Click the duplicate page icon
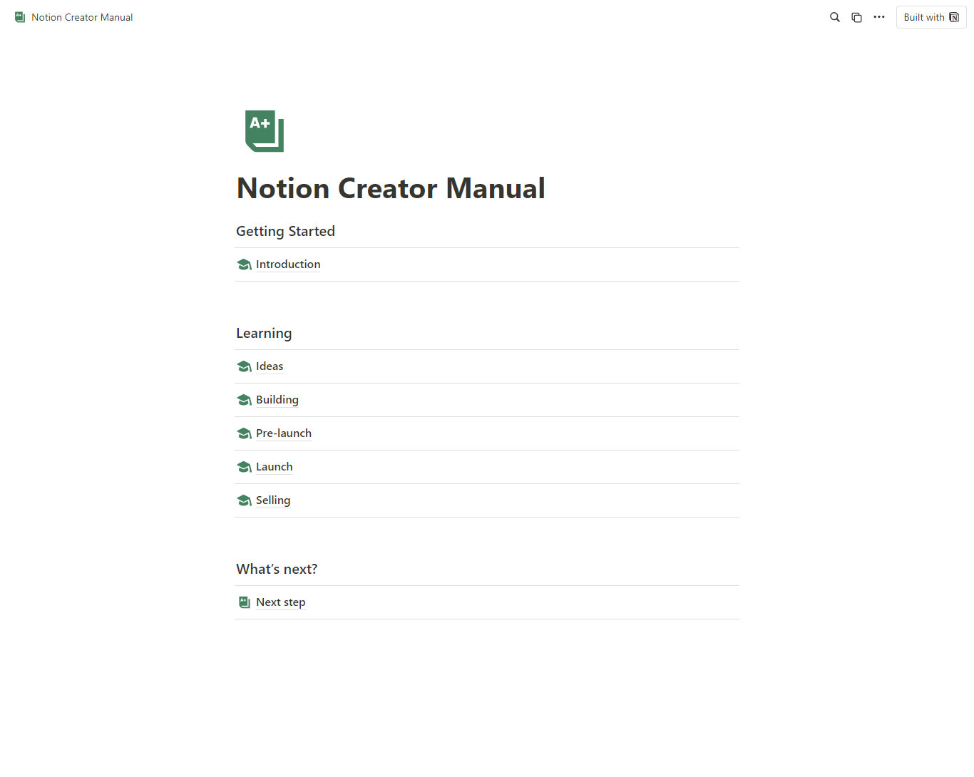This screenshot has width=974, height=777. click(856, 17)
